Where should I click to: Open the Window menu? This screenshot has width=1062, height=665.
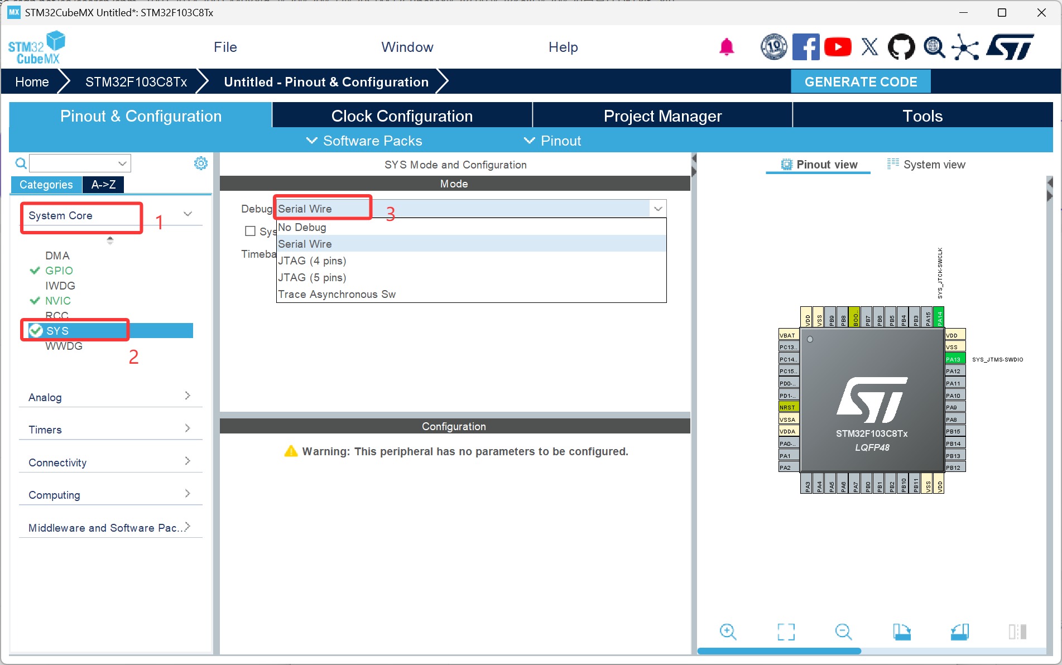[x=407, y=47]
